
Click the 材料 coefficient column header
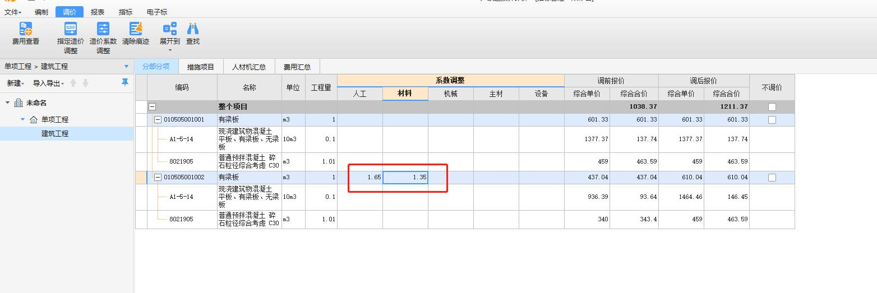[405, 94]
